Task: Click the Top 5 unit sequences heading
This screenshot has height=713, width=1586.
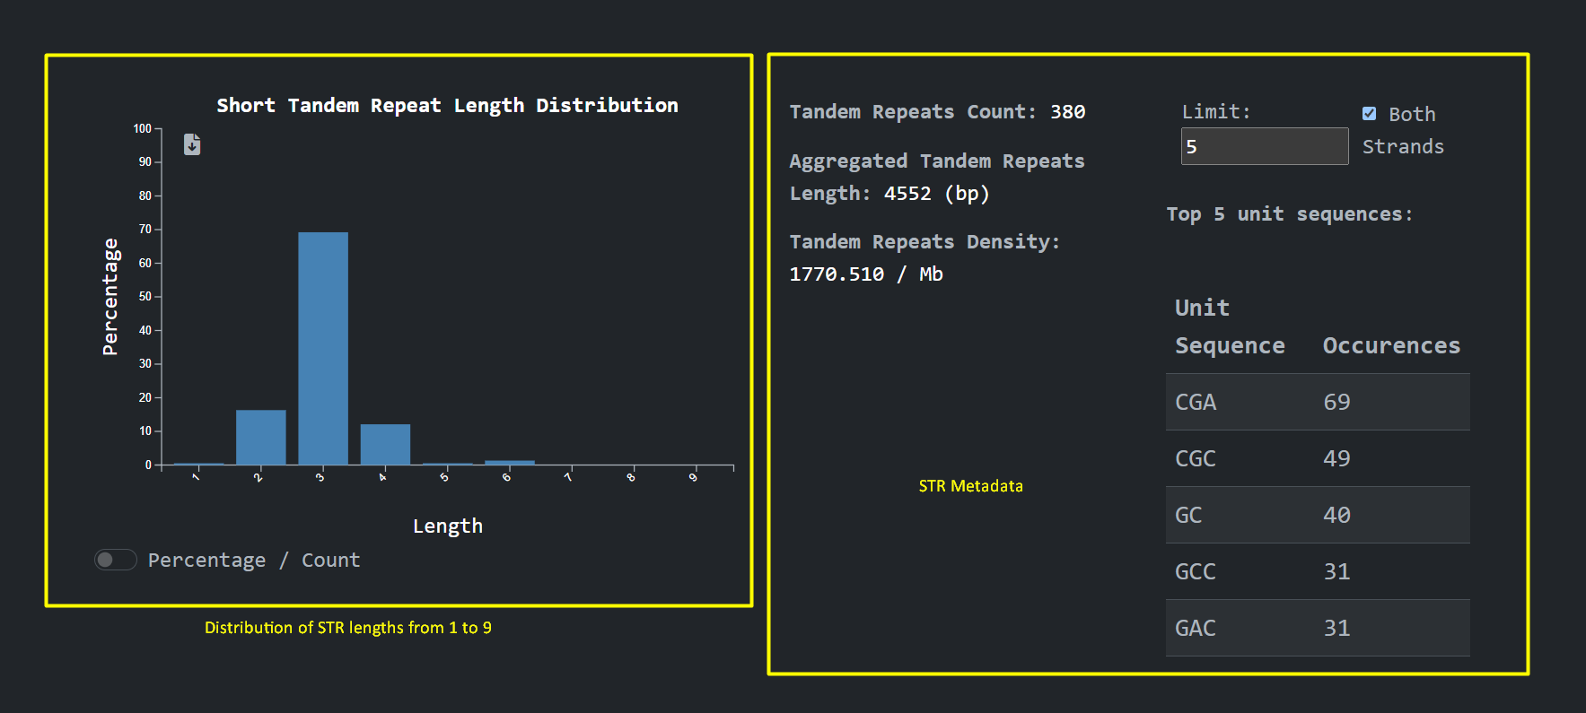Action: tap(1289, 214)
